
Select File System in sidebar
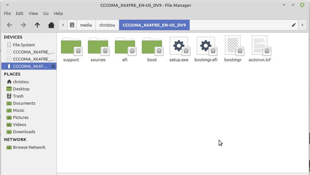[x=29, y=45]
